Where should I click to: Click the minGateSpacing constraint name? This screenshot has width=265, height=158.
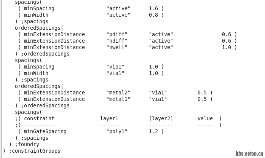click(45, 131)
